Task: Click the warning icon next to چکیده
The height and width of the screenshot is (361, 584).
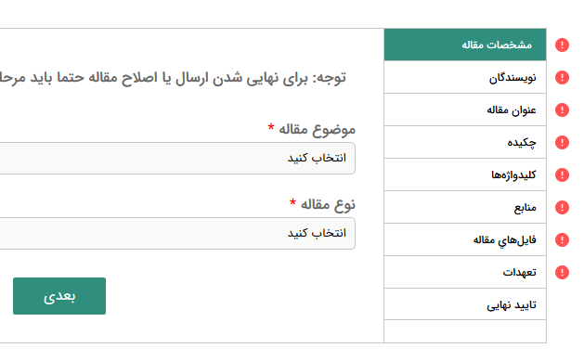Action: (562, 142)
